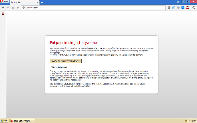Go forward with the forward arrow
This screenshot has width=197, height=123.
(8, 8)
